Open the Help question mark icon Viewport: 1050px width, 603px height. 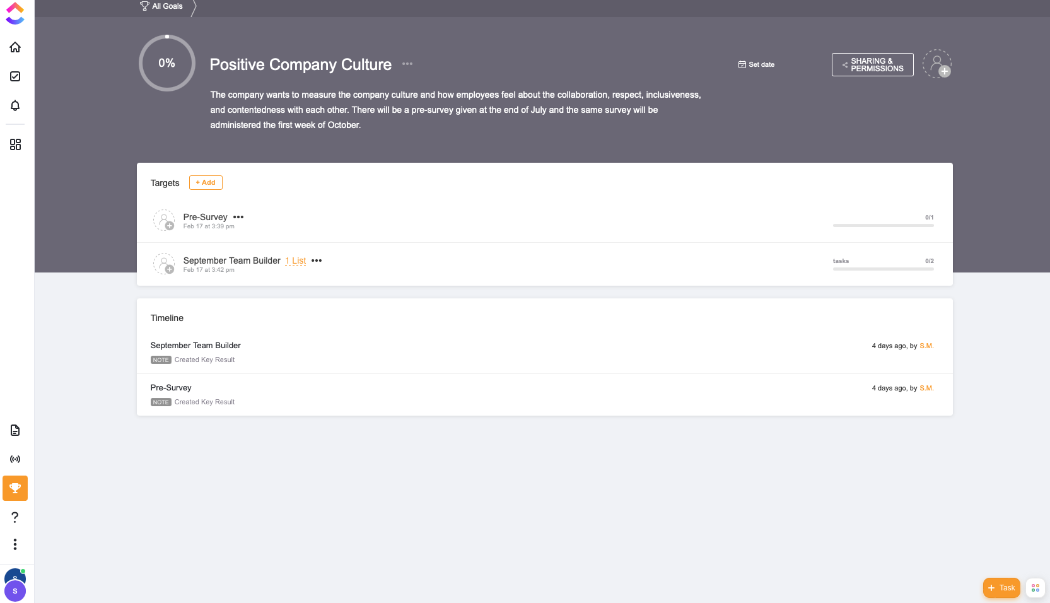pos(15,517)
